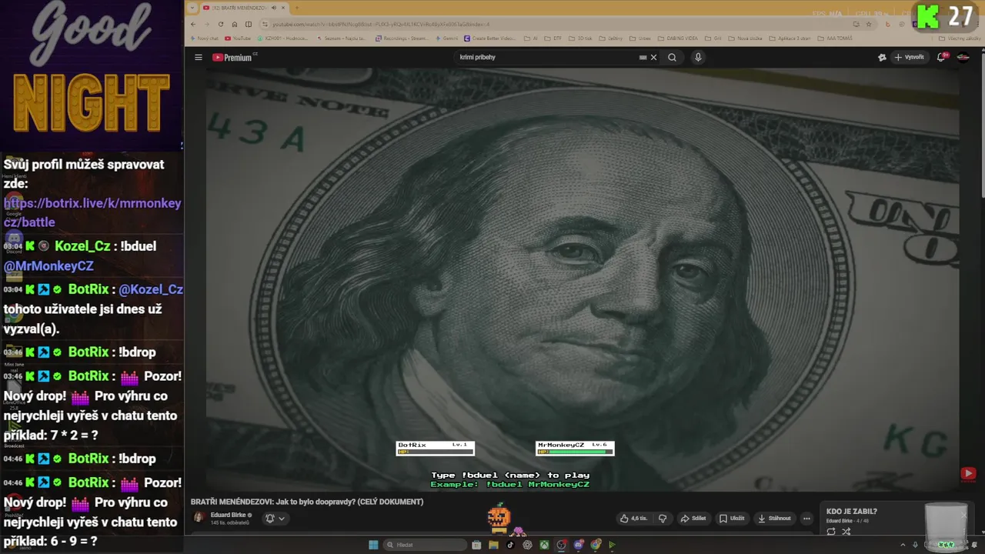Image resolution: width=985 pixels, height=554 pixels.
Task: Click the video title BRATŘI MENÉNDEZOVI text
Action: (307, 502)
